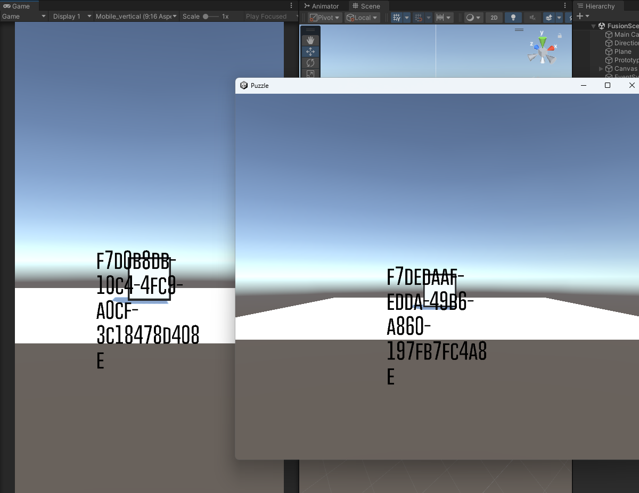This screenshot has width=639, height=493.
Task: Click the Plane cube icon in Hierarchy
Action: click(x=609, y=52)
